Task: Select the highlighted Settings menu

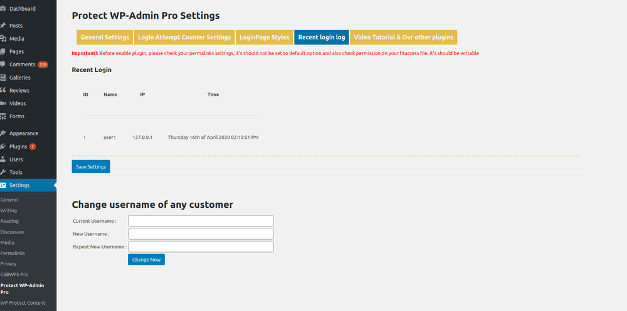Action: (x=28, y=185)
